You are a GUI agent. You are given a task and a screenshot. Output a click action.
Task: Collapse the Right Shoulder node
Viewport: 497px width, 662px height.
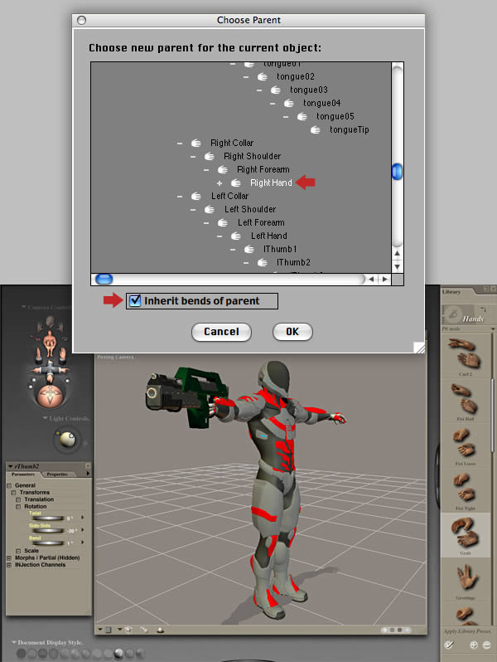click(x=193, y=157)
